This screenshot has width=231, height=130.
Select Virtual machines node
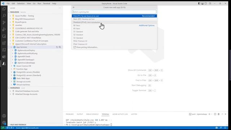click(x=23, y=85)
